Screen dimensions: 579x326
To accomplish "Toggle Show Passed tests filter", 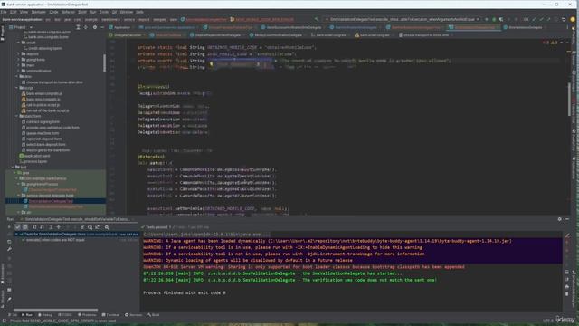I will point(17,227).
